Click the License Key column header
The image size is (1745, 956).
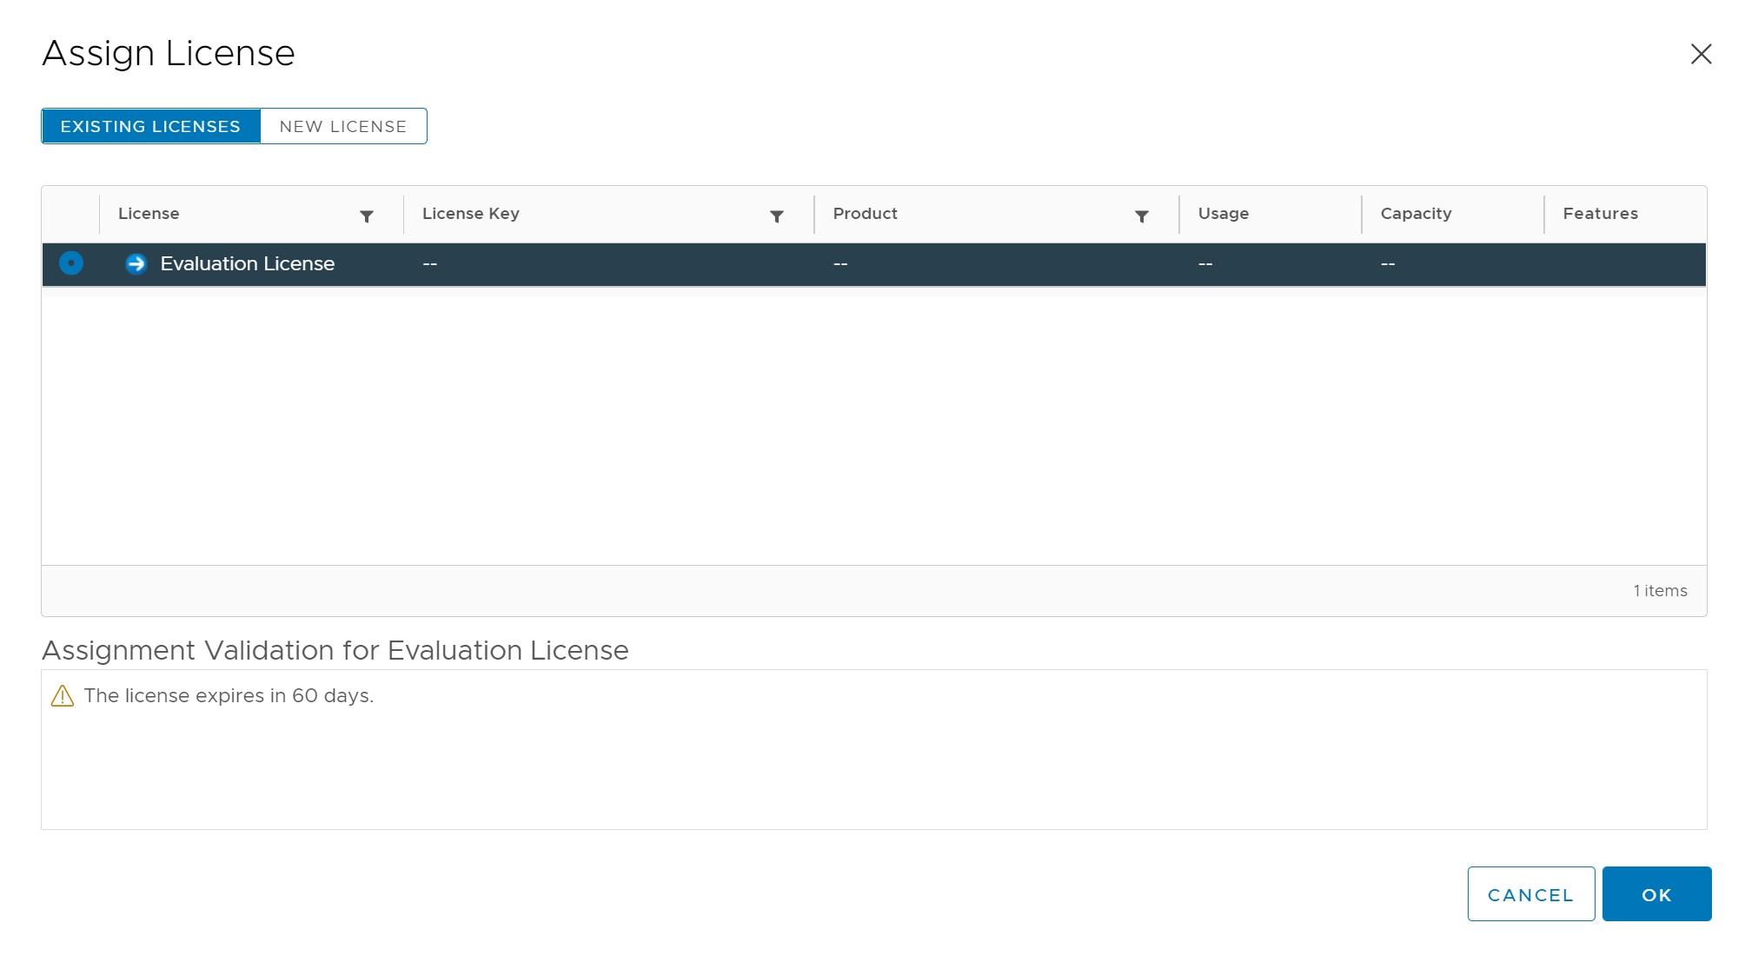(471, 214)
